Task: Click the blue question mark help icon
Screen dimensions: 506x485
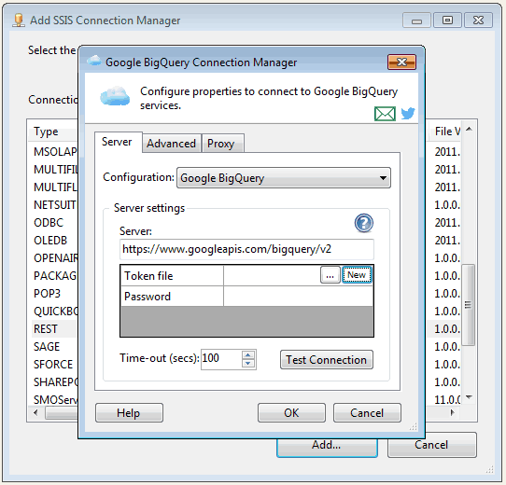Action: pyautogui.click(x=364, y=223)
